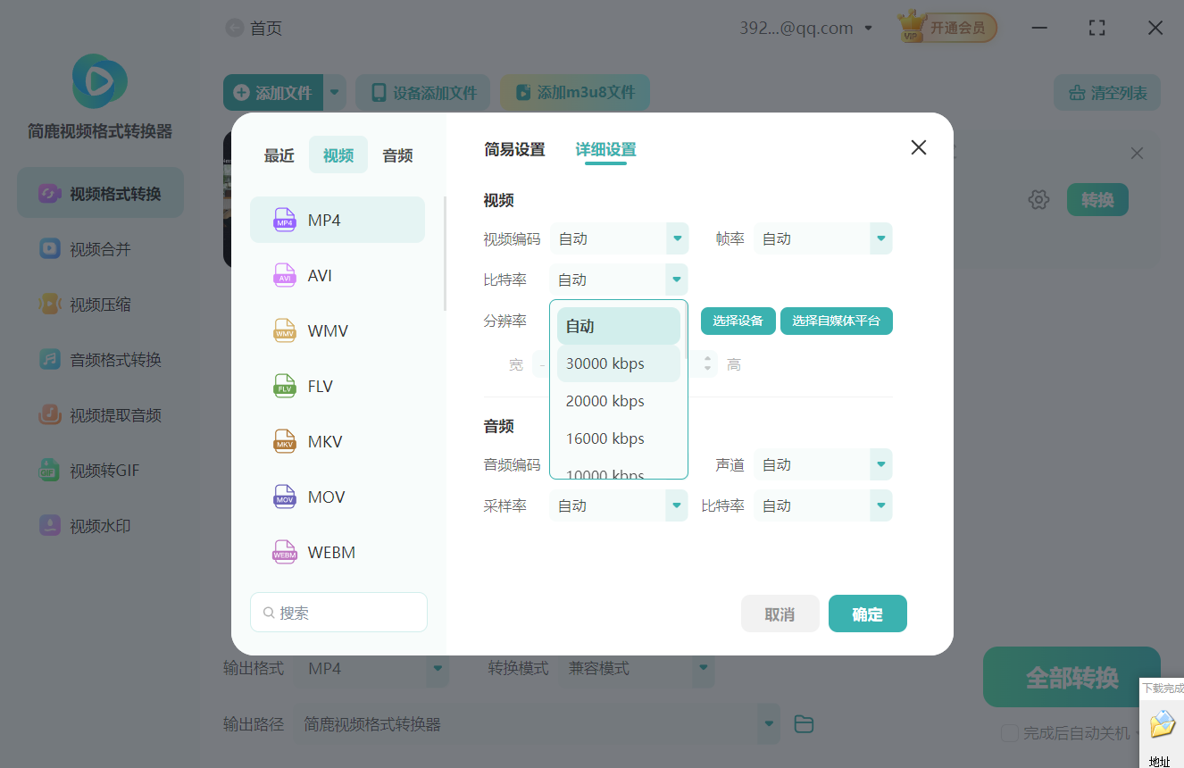Choose 30000 kbps from bitrate list
Viewport: 1184px width, 768px height.
pyautogui.click(x=605, y=363)
